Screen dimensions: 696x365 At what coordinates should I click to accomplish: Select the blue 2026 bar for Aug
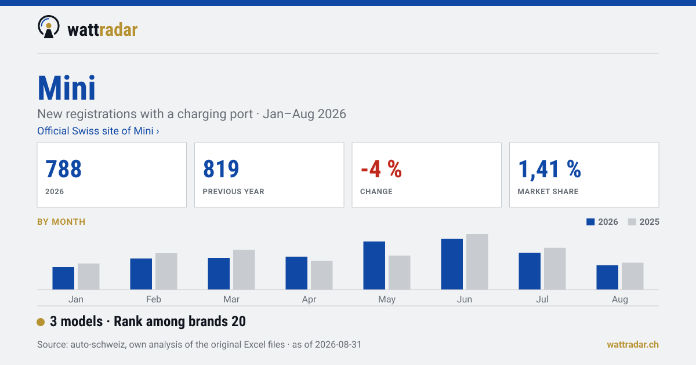click(x=607, y=278)
